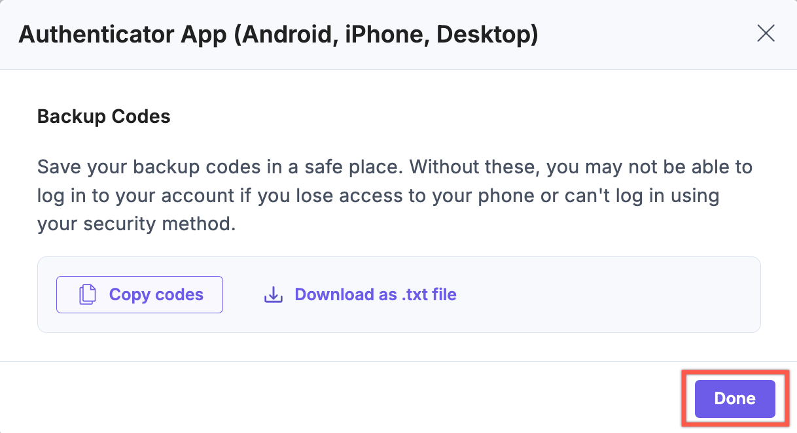Click "(Android, iPhone, Desktop)" in the title

386,34
